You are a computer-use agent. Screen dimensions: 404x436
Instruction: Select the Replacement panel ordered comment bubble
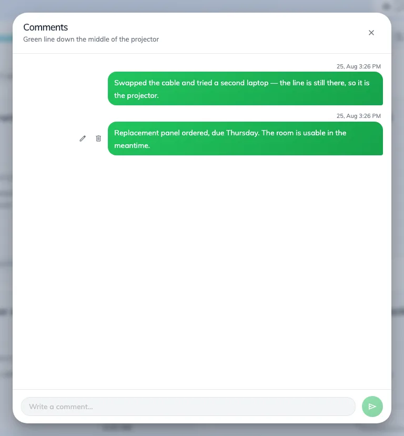pyautogui.click(x=245, y=138)
